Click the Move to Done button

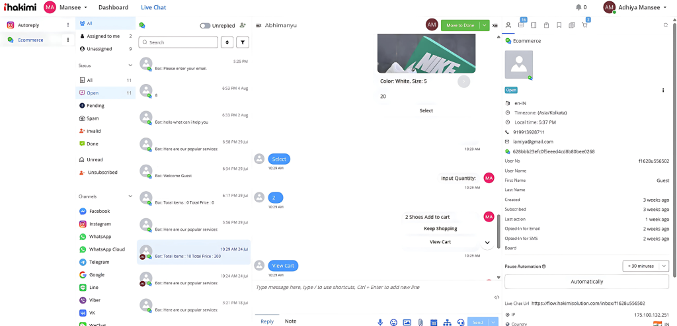pos(460,26)
